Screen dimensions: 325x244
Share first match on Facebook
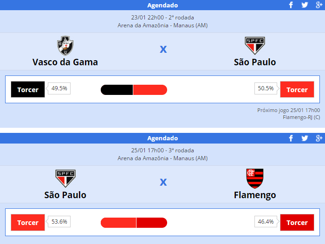(291, 5)
